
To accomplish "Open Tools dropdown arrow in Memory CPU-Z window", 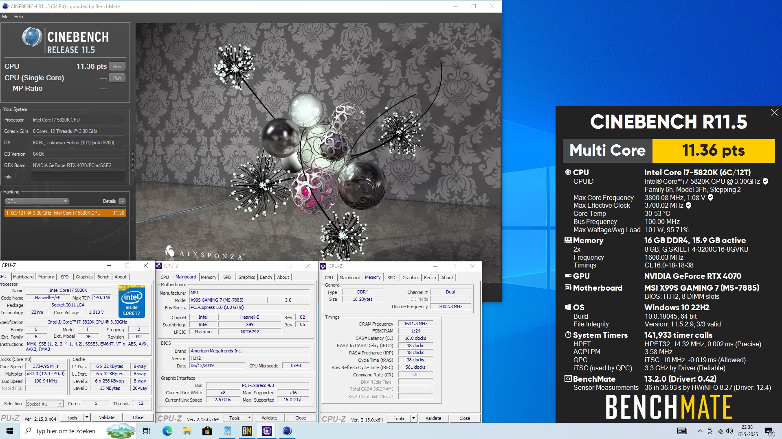I will pyautogui.click(x=413, y=418).
